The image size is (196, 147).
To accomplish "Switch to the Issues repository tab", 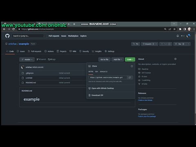I will 21,51.
